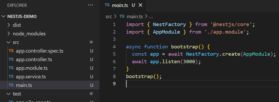Click the main.ts breadcrumb segment
The image size is (279, 102).
[x=135, y=17]
